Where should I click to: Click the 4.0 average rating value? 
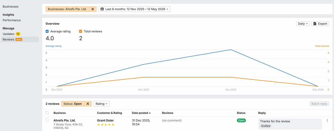coord(50,38)
